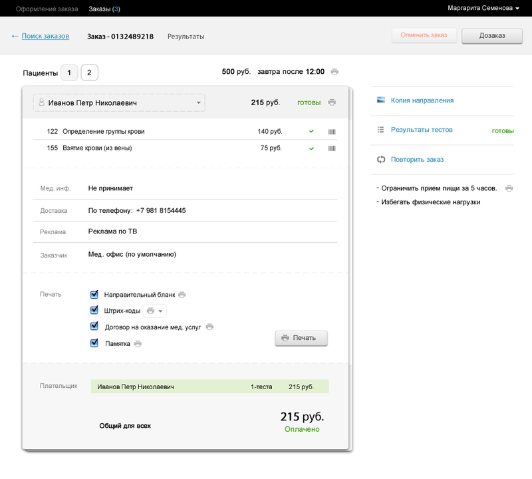The image size is (532, 479).
Task: Print instructions using printer icon near Ограничить прием пищи
Action: [x=509, y=188]
